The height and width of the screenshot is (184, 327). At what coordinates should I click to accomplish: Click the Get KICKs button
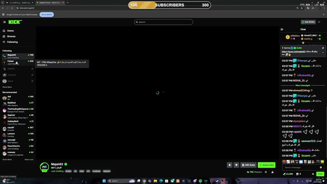[308, 22]
